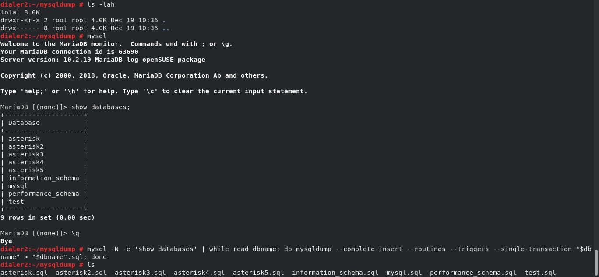This screenshot has height=277, width=599.
Task: Click the performance_schema.sql file name
Action: (473, 273)
